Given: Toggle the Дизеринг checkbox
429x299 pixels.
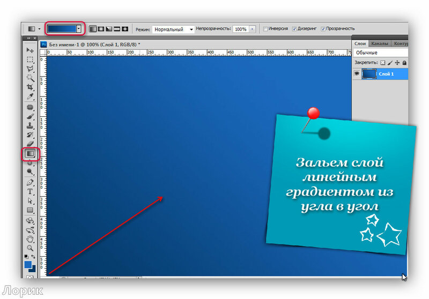Looking at the screenshot, I should coord(294,29).
